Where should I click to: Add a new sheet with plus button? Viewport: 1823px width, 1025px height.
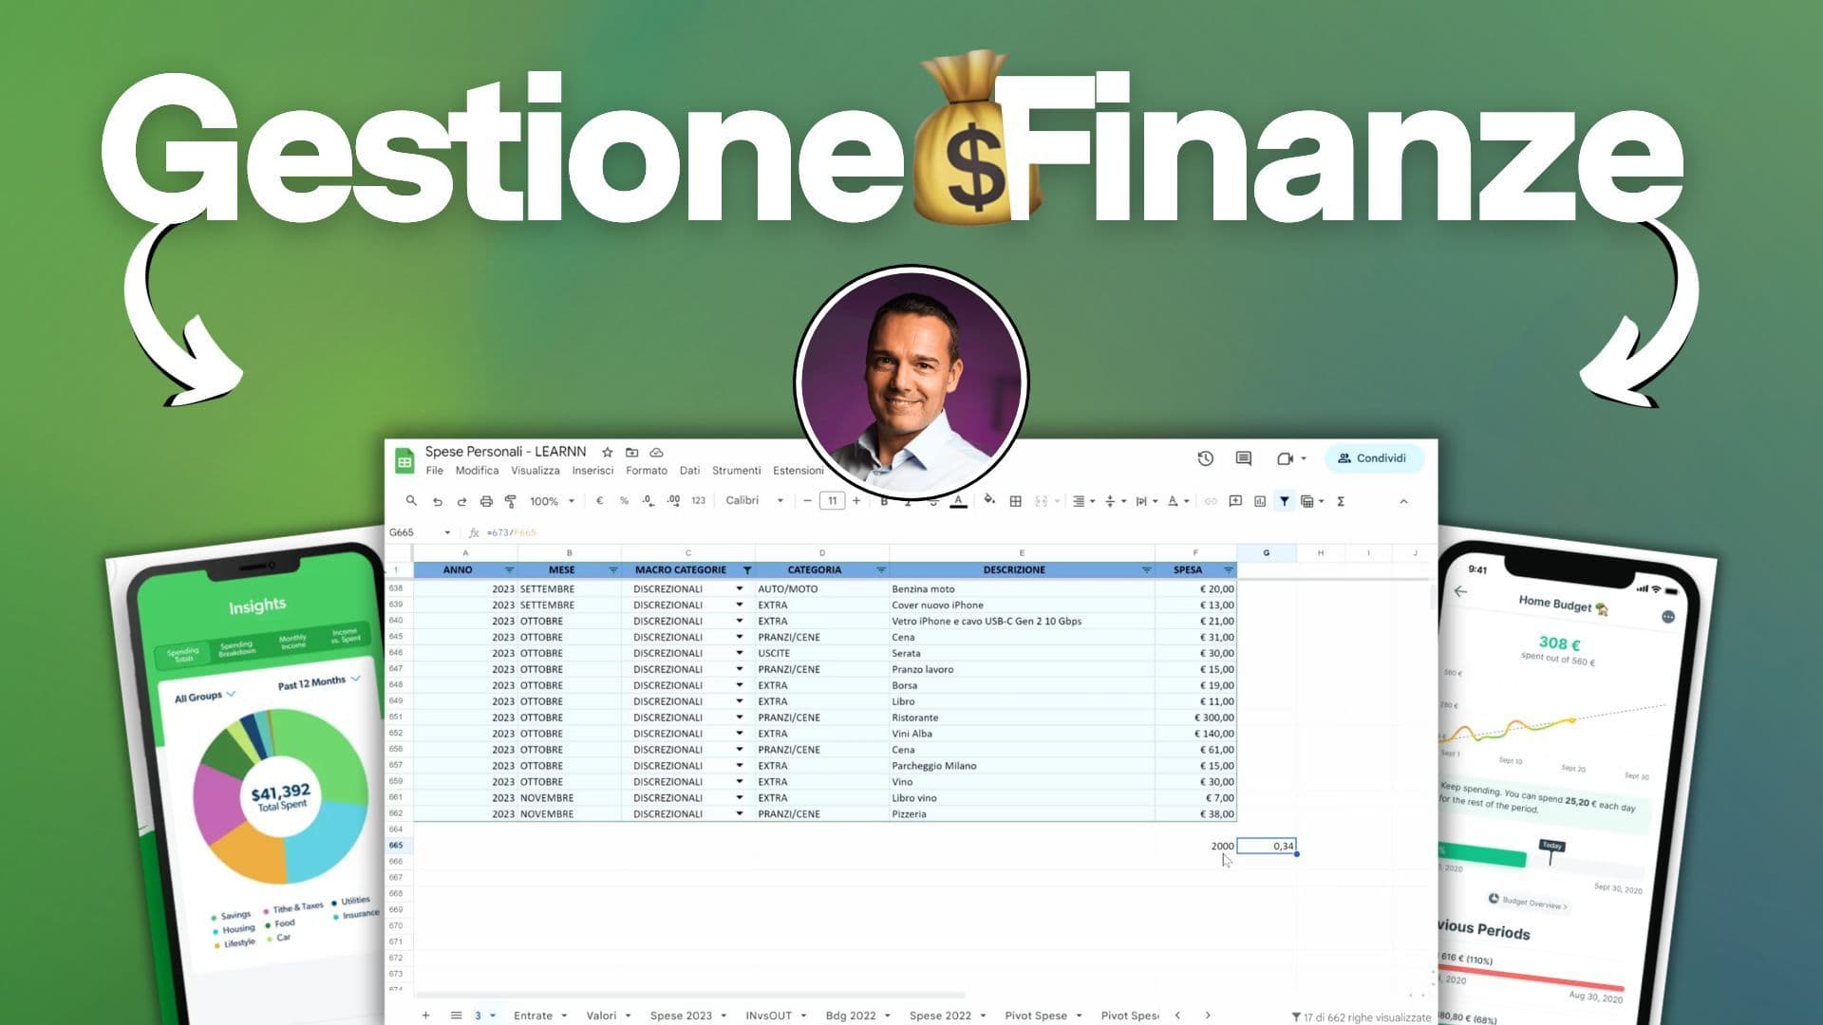coord(425,1016)
